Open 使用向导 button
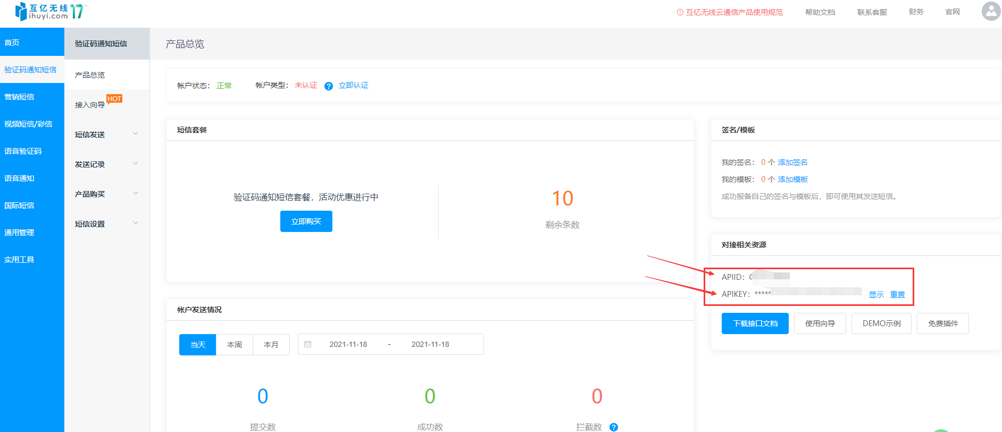Viewport: 1002px width, 432px height. 820,323
